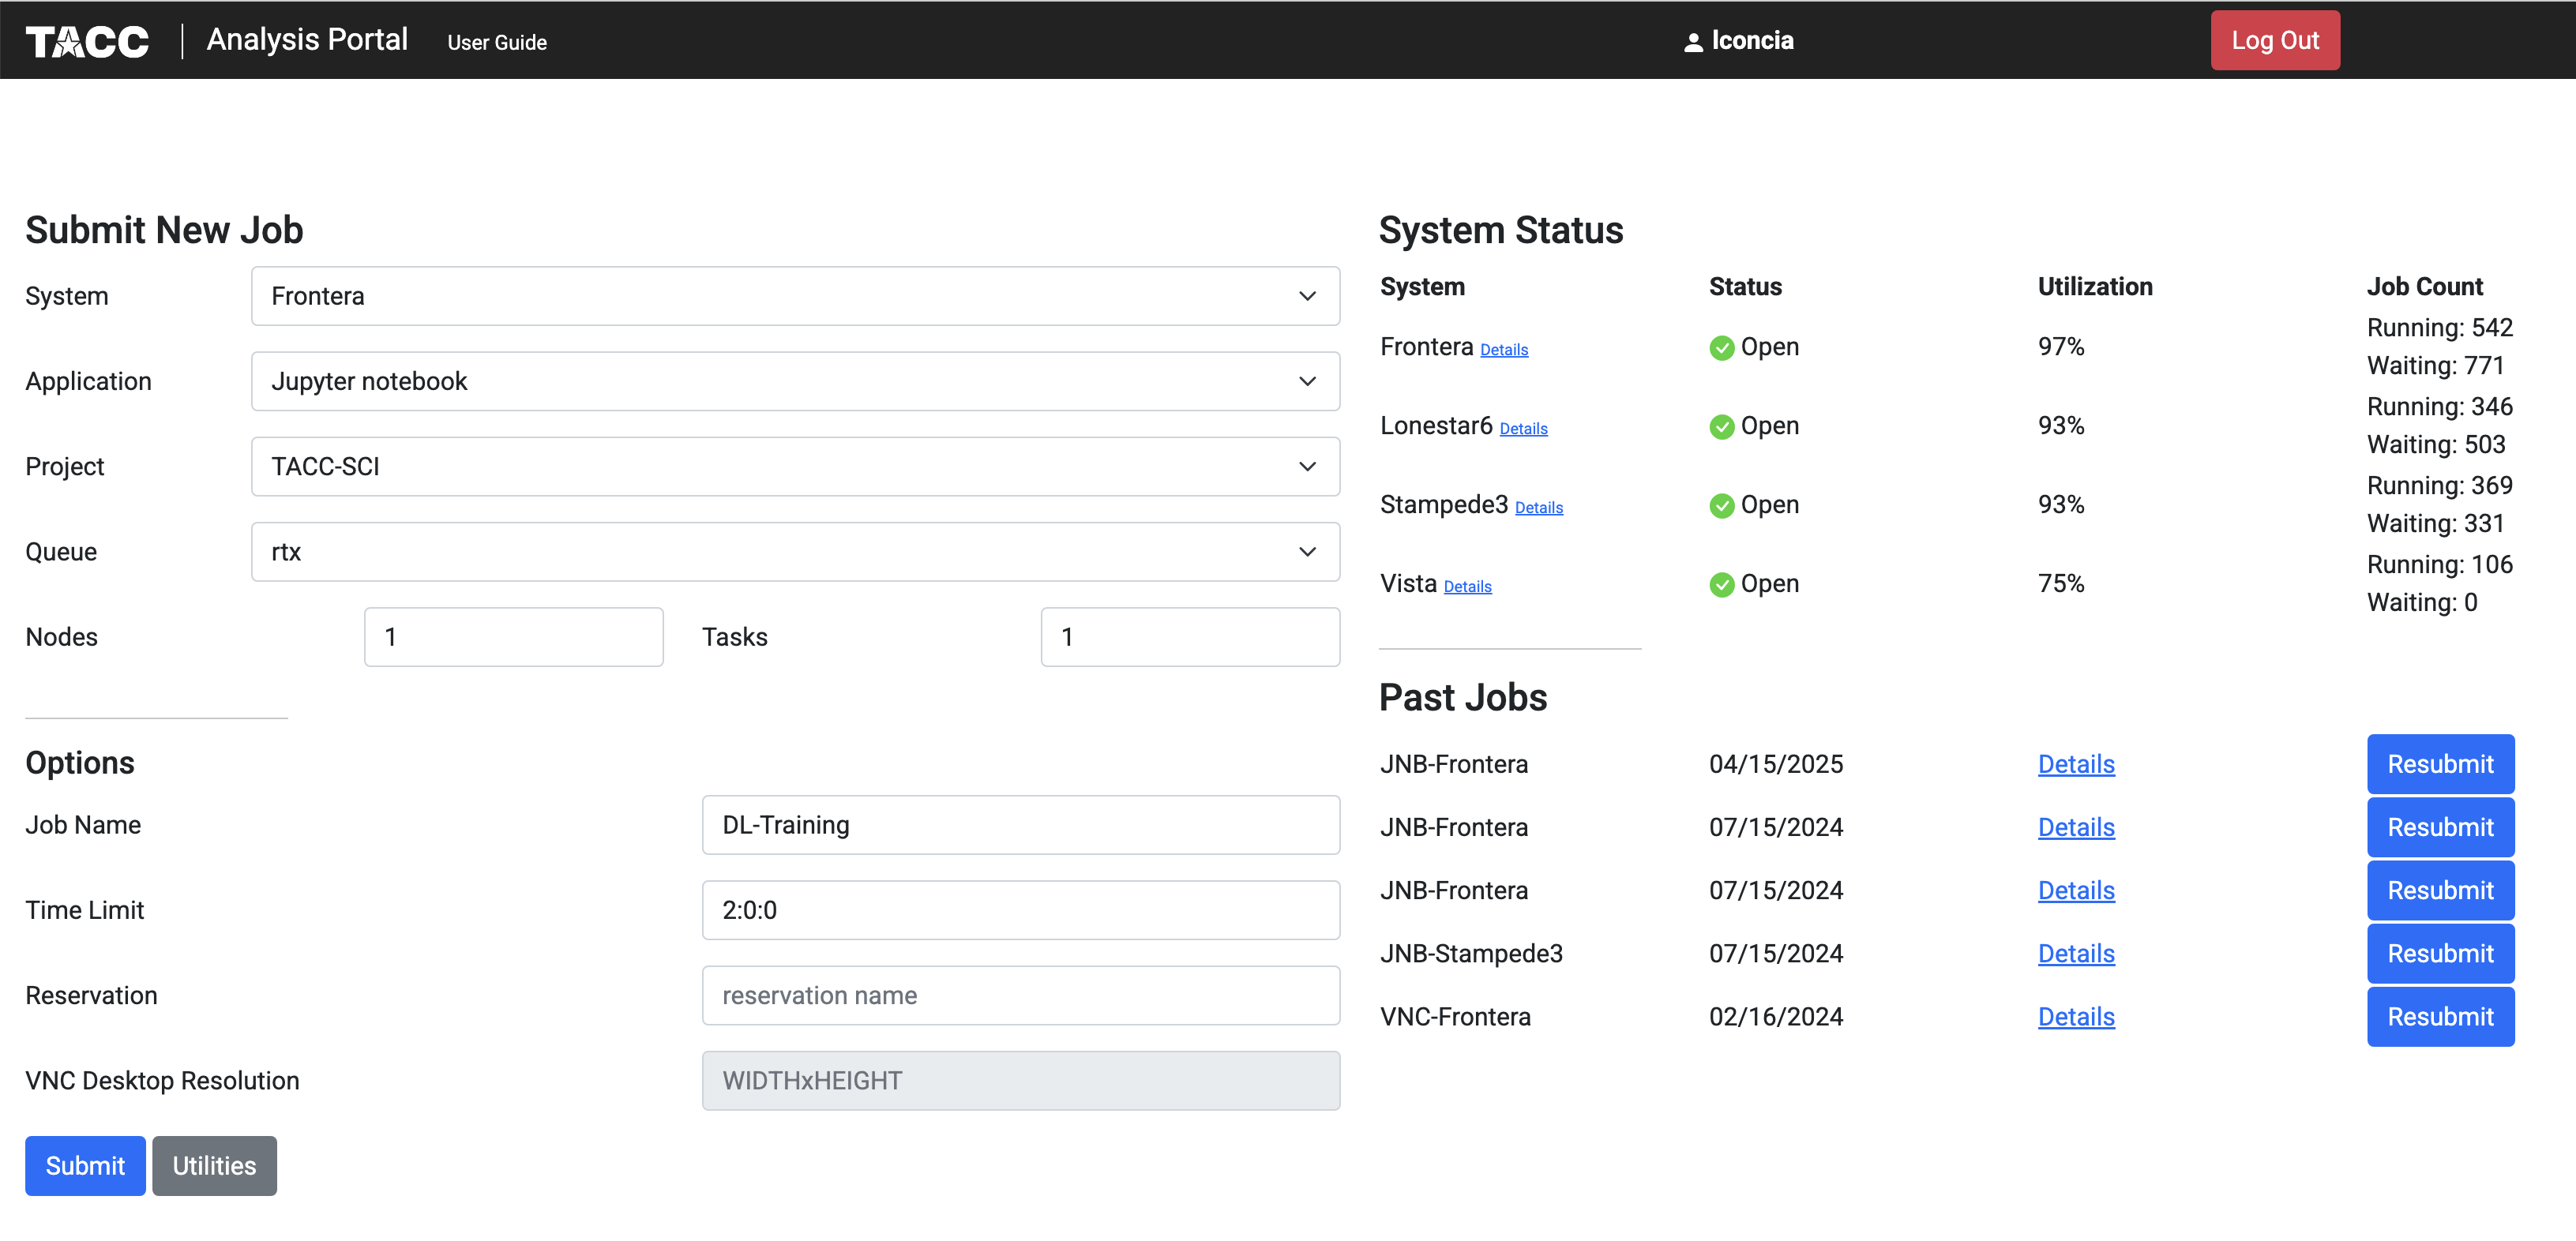Click the 'Running: 542' job count
Image resolution: width=2576 pixels, height=1241 pixels.
tap(2439, 328)
